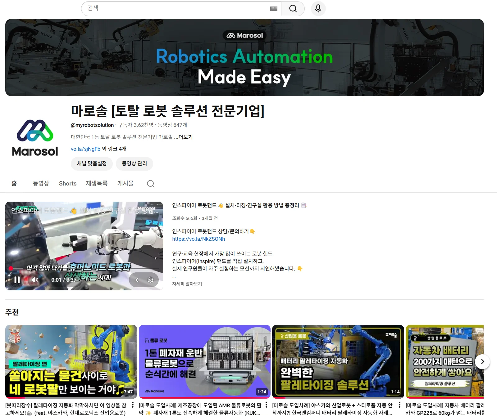497x416 pixels.
Task: Click the magnifying glass search button
Action: pyautogui.click(x=293, y=9)
